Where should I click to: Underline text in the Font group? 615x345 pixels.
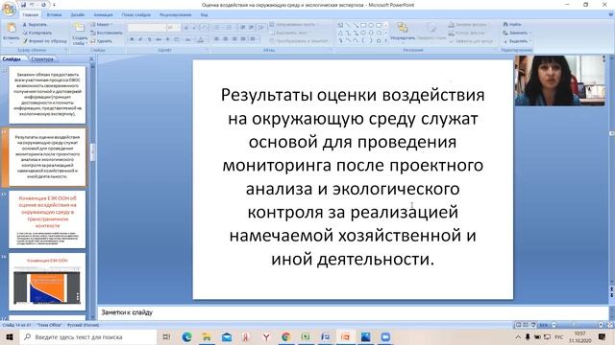pyautogui.click(x=150, y=39)
